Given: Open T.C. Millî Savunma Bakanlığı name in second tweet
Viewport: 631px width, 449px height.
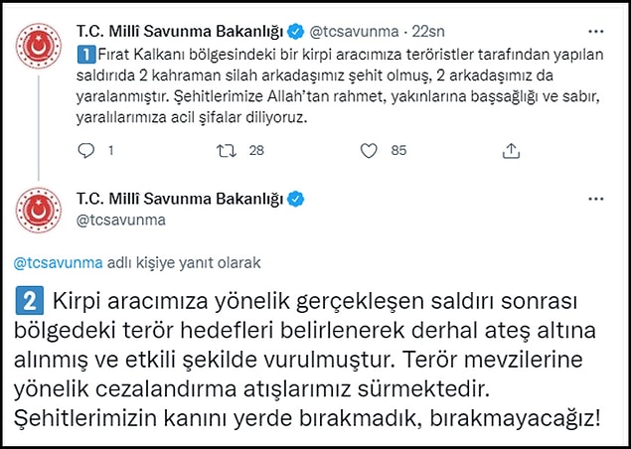Looking at the screenshot, I should (180, 199).
